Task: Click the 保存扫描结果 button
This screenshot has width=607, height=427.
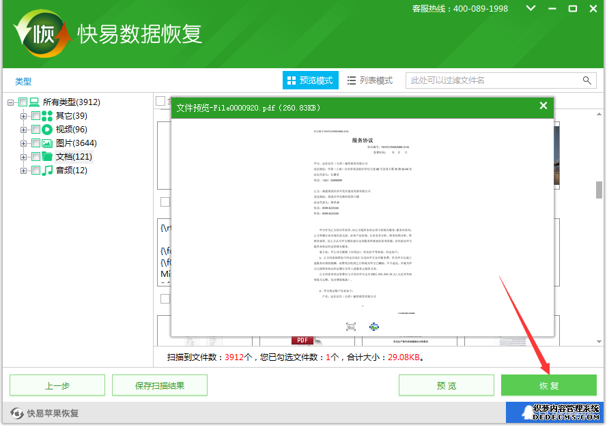Action: [x=160, y=386]
